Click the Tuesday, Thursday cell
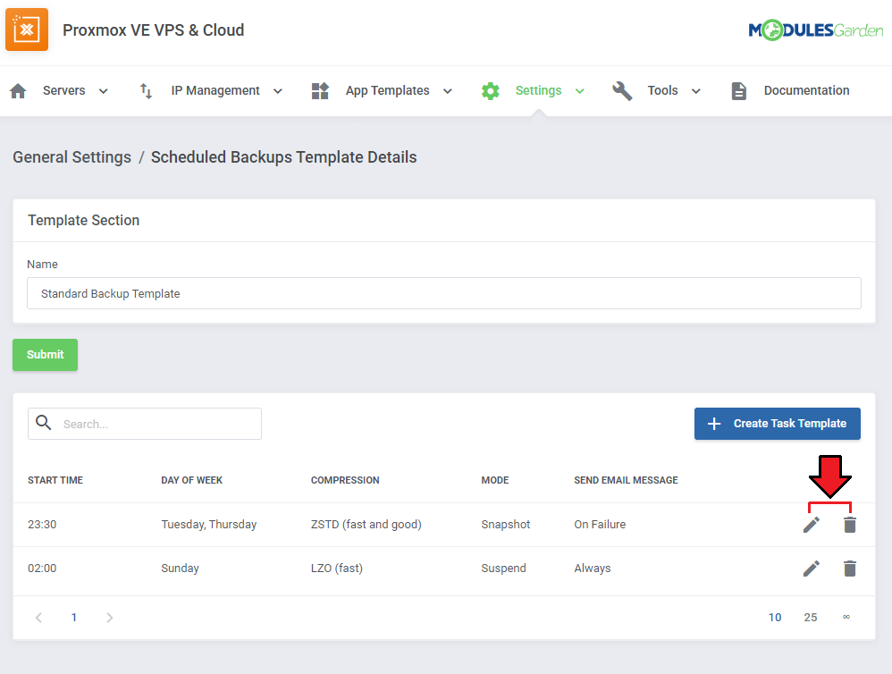 click(209, 525)
